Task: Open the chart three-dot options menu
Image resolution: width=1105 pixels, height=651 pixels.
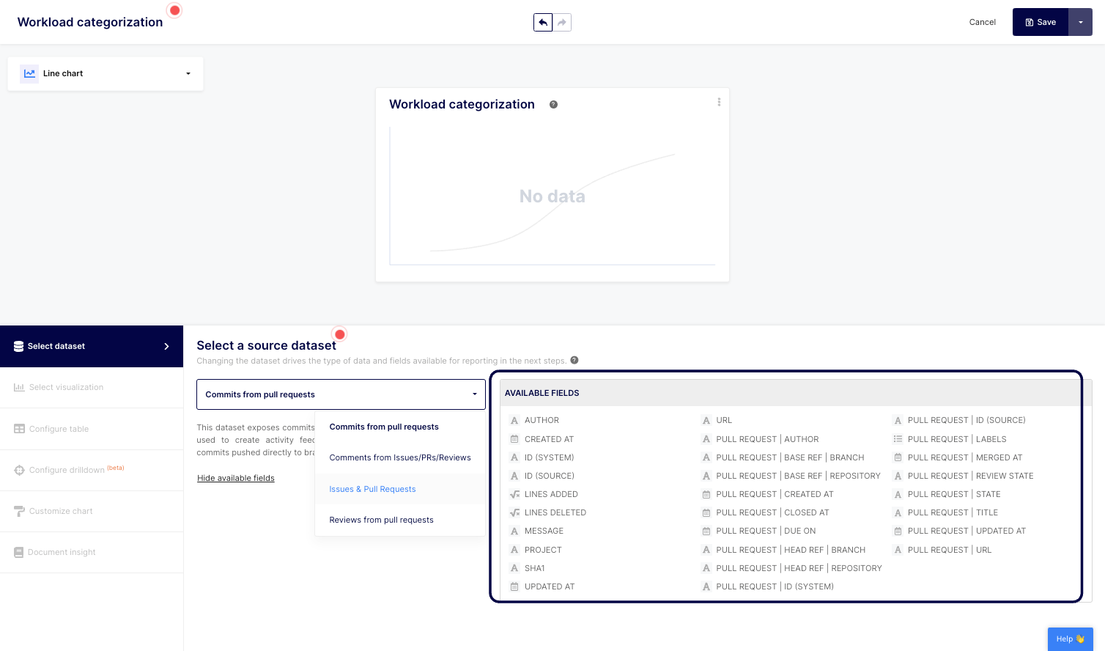Action: (x=719, y=103)
